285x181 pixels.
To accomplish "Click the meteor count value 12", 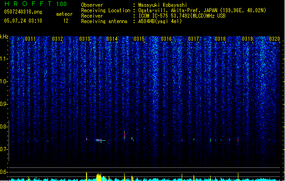I will 66,21.
